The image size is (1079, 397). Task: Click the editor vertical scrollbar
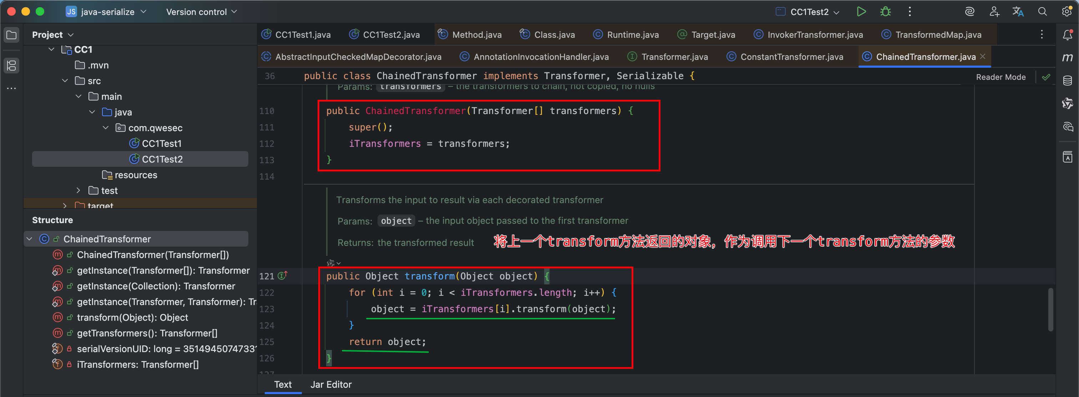point(1050,309)
